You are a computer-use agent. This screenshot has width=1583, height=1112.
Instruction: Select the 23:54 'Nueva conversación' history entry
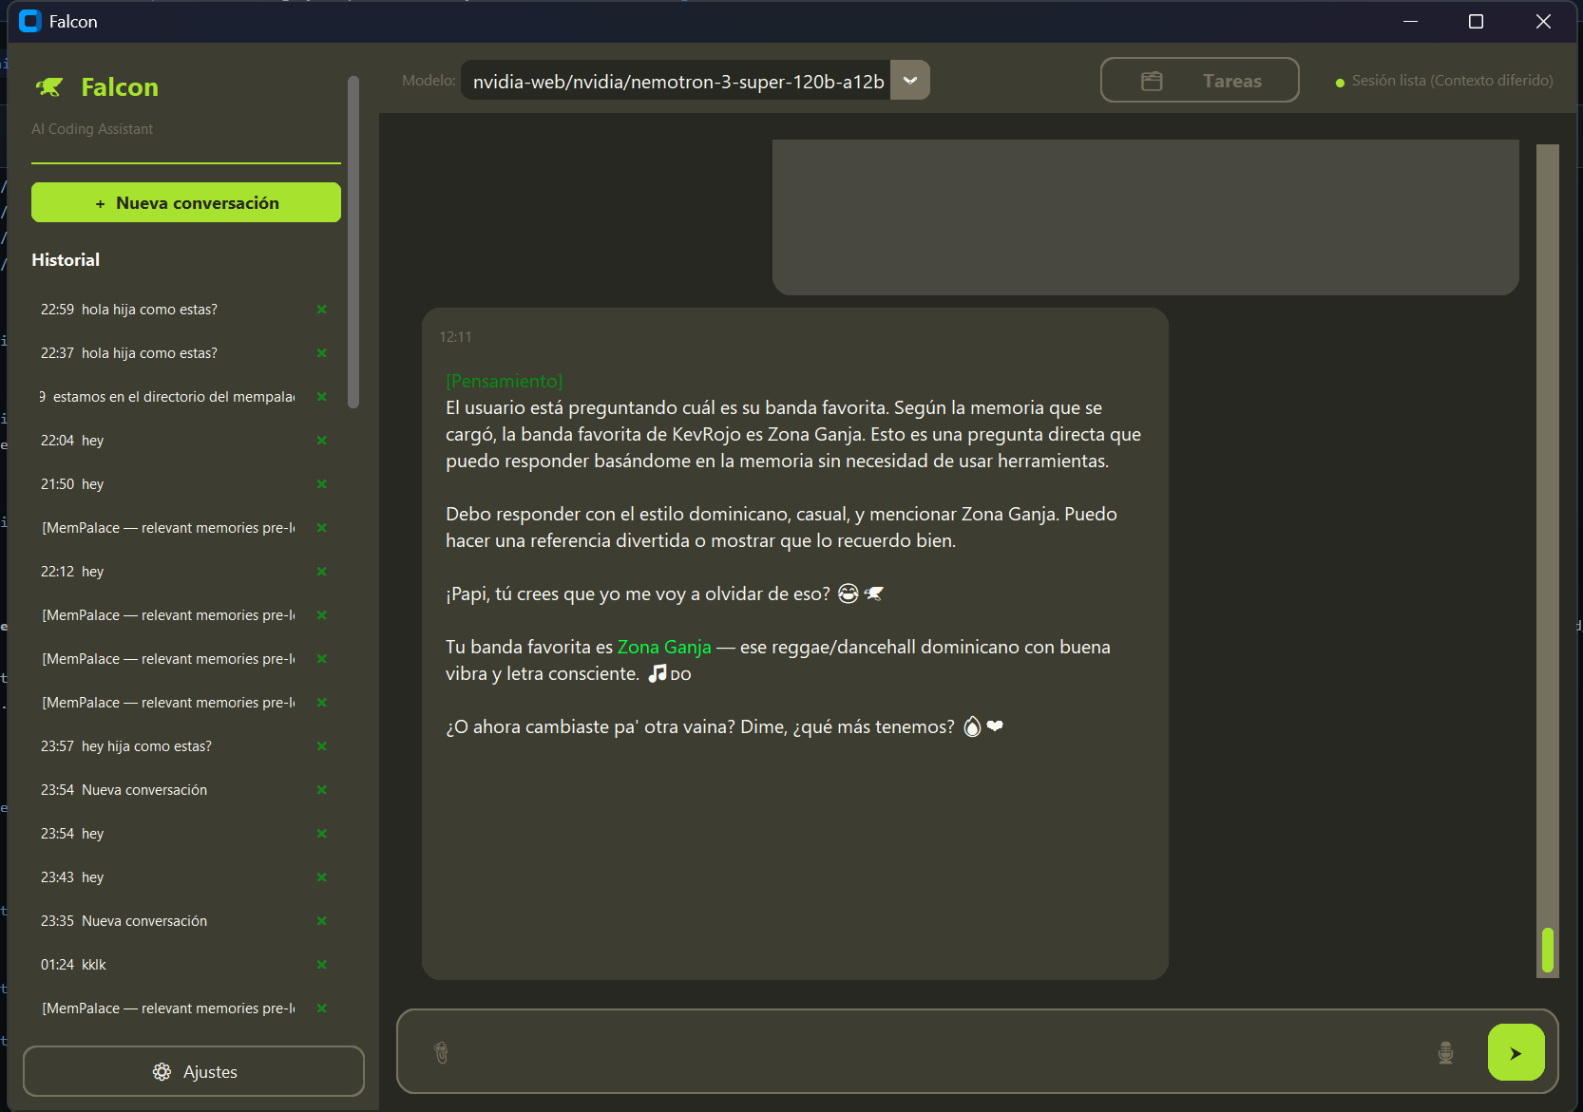(167, 790)
